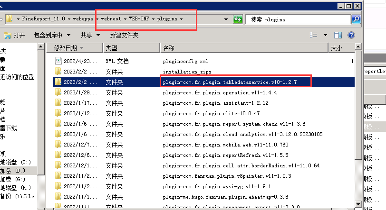Click the file list scroll-down arrow

coord(358,204)
